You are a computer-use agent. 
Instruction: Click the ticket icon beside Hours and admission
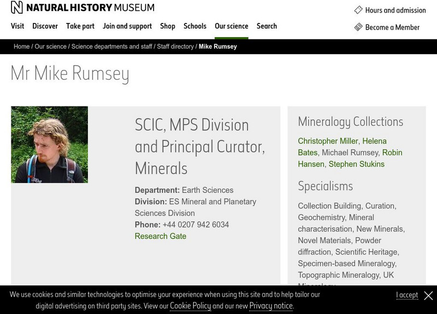coord(358,10)
